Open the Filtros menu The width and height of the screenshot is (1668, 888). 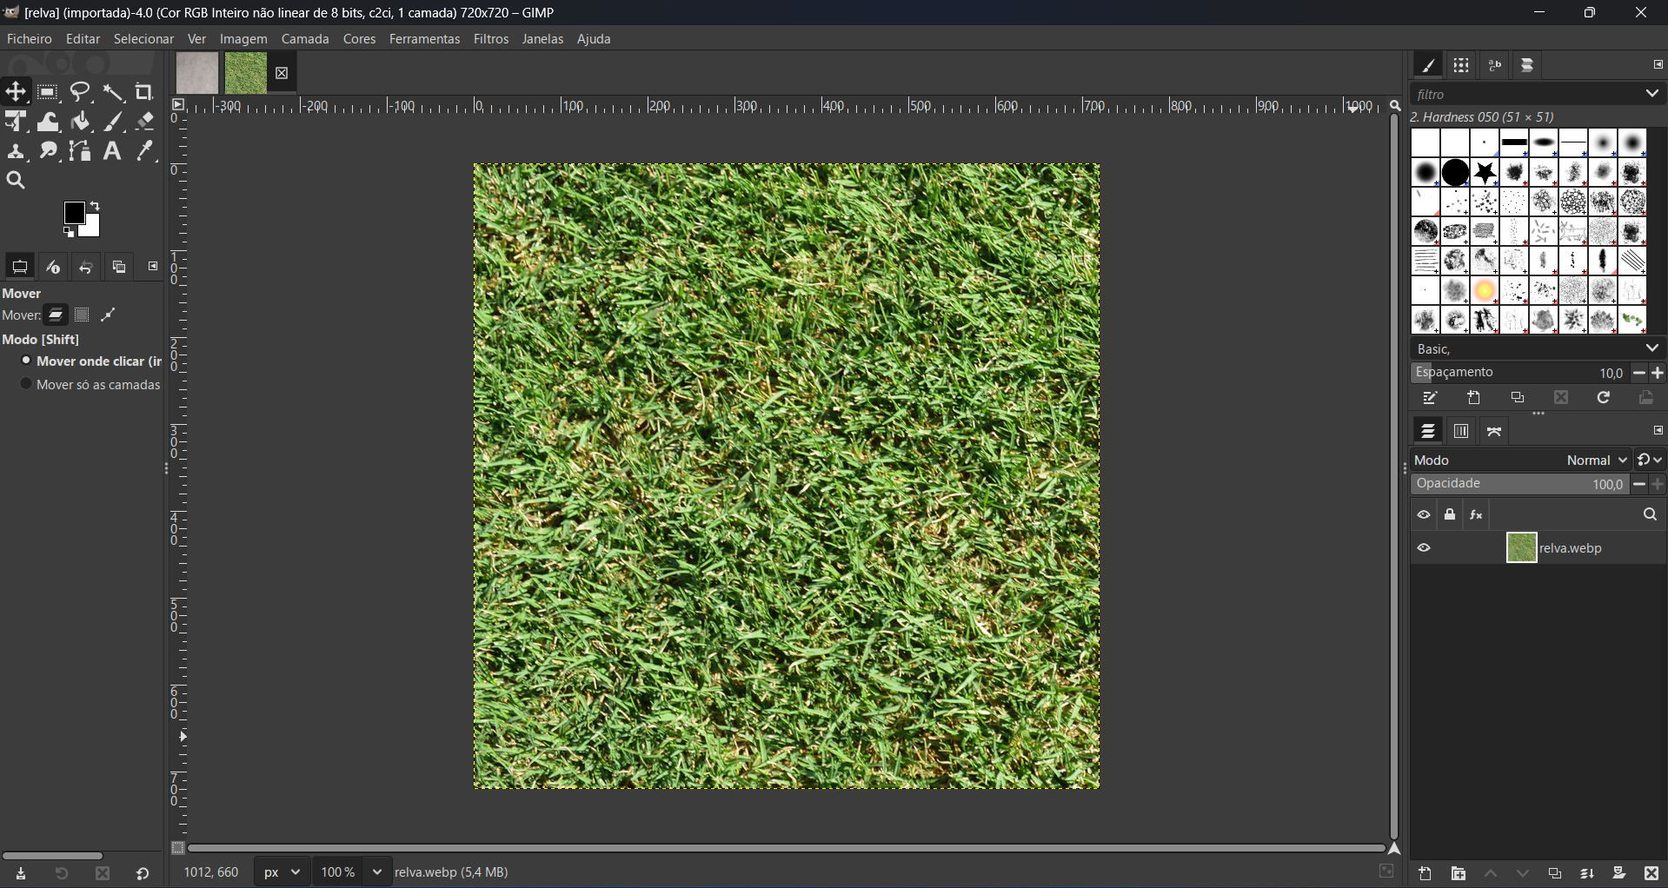[x=491, y=40]
